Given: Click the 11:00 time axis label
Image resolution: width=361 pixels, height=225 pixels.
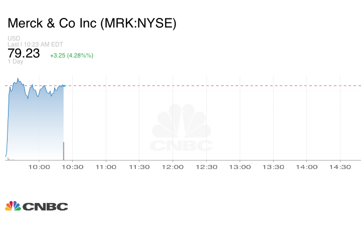Looking at the screenshot, I should click(x=106, y=167).
